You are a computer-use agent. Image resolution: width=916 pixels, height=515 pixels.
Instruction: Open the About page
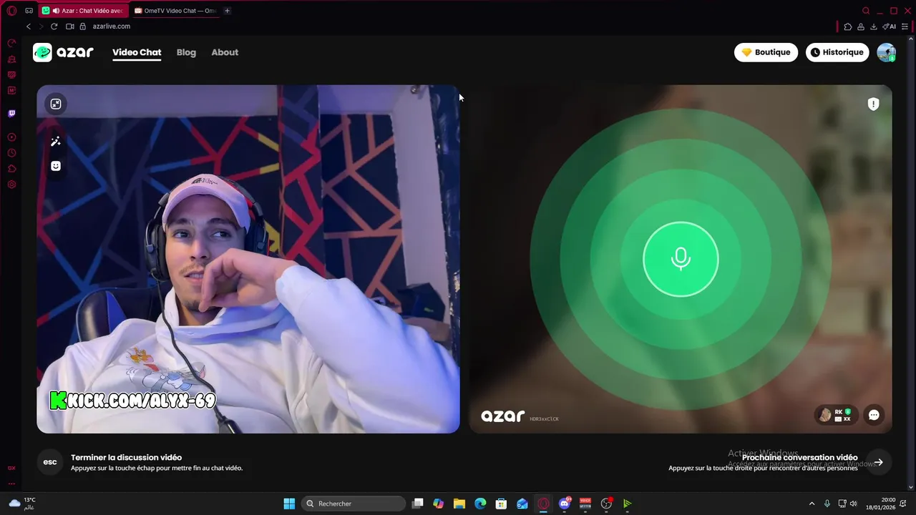pyautogui.click(x=225, y=52)
